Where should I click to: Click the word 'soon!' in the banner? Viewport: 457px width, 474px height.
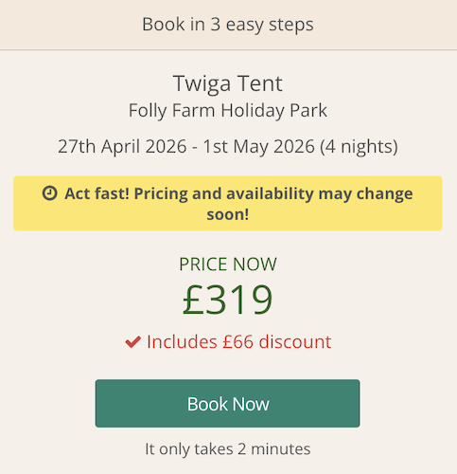point(228,214)
